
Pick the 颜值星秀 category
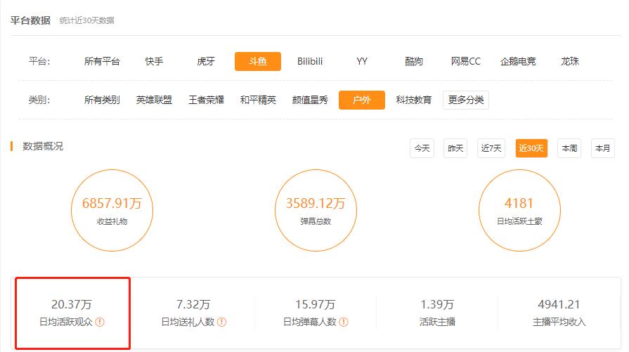pyautogui.click(x=310, y=100)
